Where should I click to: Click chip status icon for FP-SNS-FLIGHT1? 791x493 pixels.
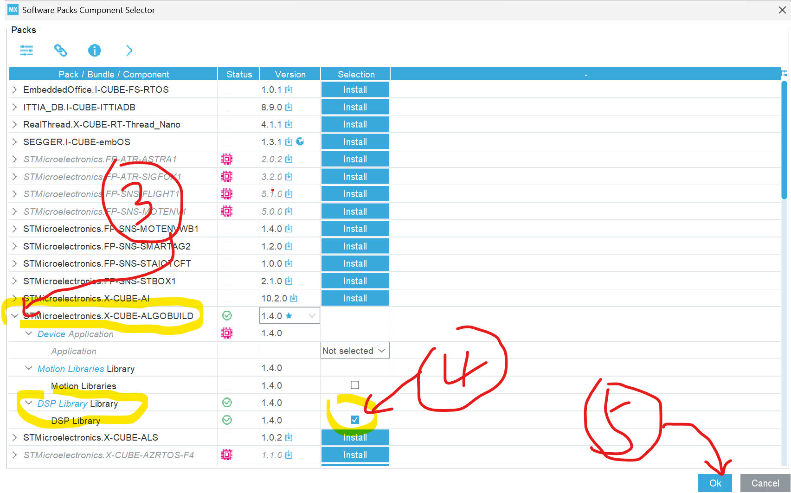[227, 194]
